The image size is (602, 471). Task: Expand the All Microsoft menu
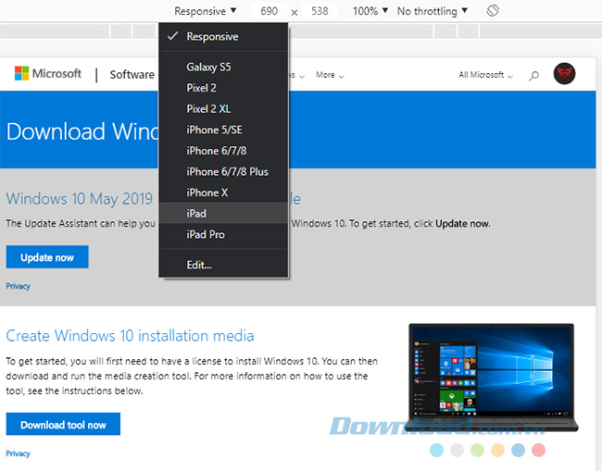click(485, 75)
